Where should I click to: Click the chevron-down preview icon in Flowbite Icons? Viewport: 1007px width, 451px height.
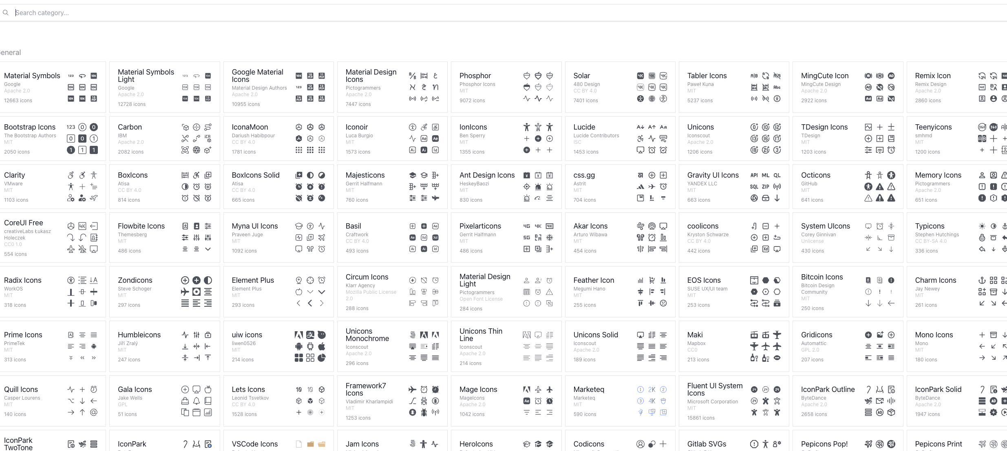tap(208, 249)
